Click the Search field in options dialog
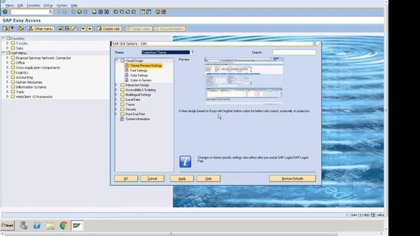420x236 pixels. tap(295, 52)
